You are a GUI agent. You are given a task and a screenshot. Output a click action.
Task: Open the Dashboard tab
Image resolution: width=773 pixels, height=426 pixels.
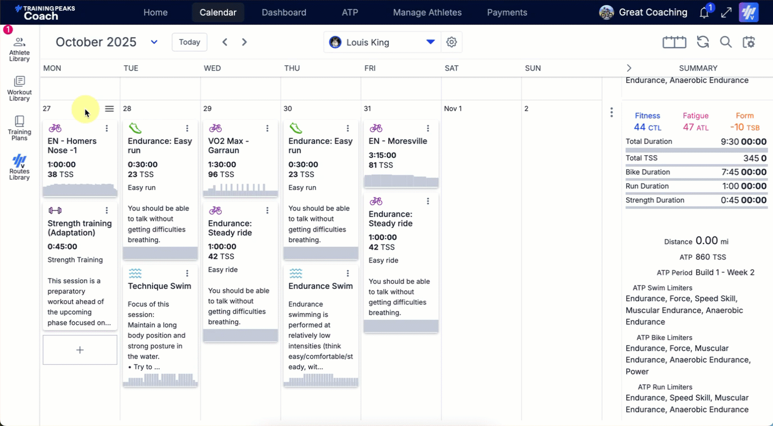(284, 12)
